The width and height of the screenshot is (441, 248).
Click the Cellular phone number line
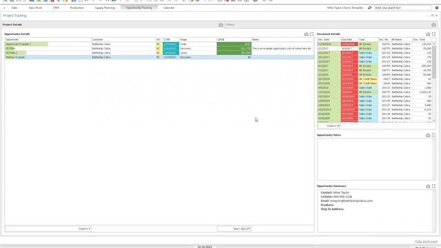pyautogui.click(x=336, y=197)
